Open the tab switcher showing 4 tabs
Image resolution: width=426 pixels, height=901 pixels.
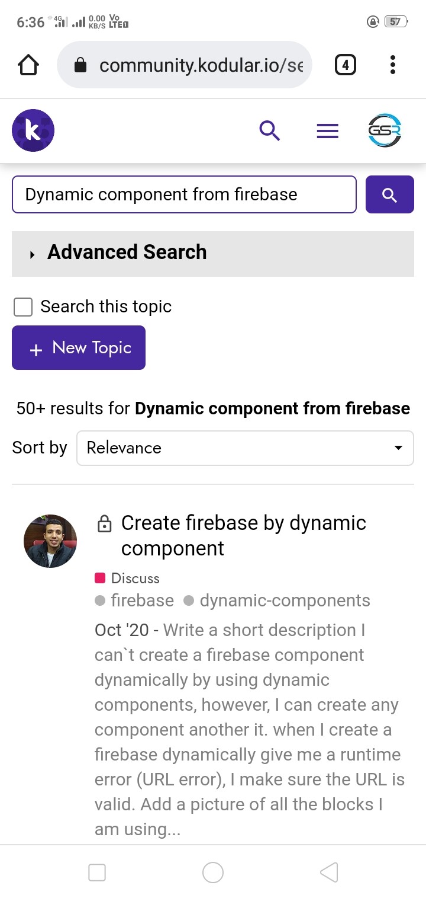[345, 65]
